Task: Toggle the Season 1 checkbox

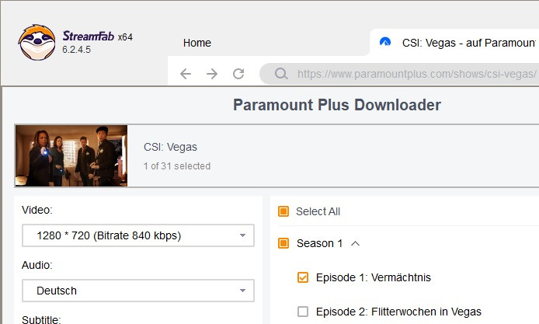Action: pos(283,243)
